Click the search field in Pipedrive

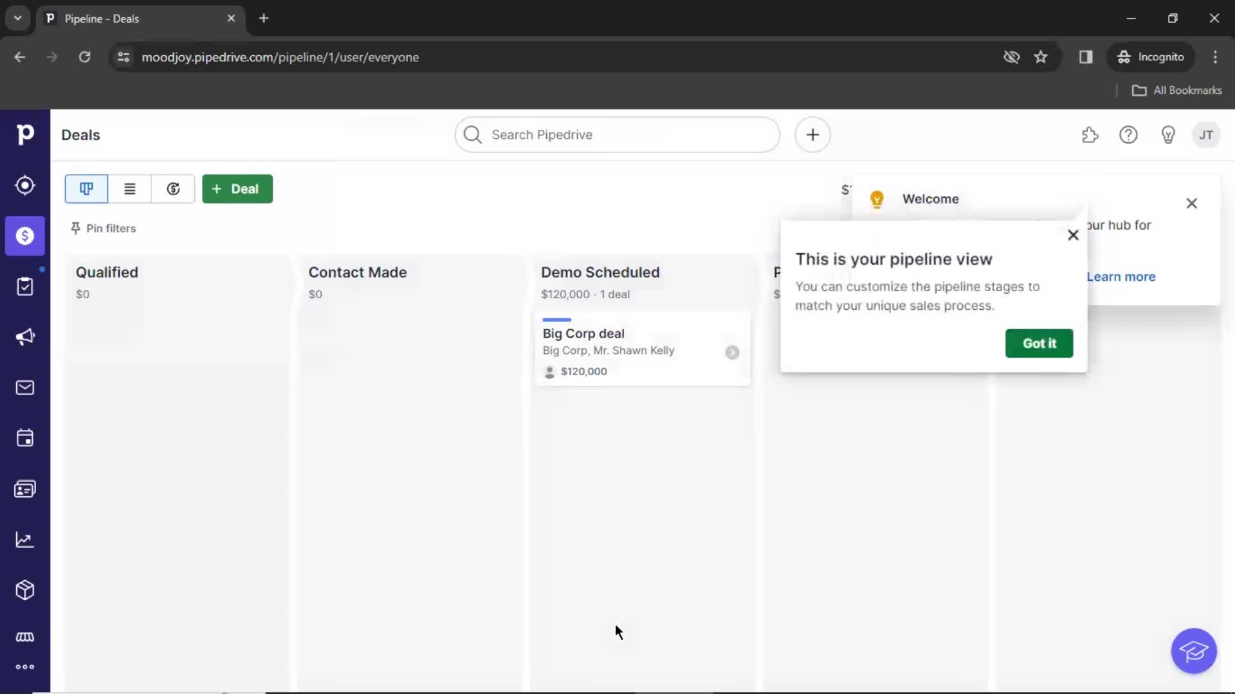(x=617, y=135)
